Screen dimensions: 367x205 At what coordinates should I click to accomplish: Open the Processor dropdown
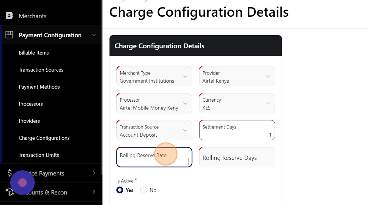[x=154, y=103]
